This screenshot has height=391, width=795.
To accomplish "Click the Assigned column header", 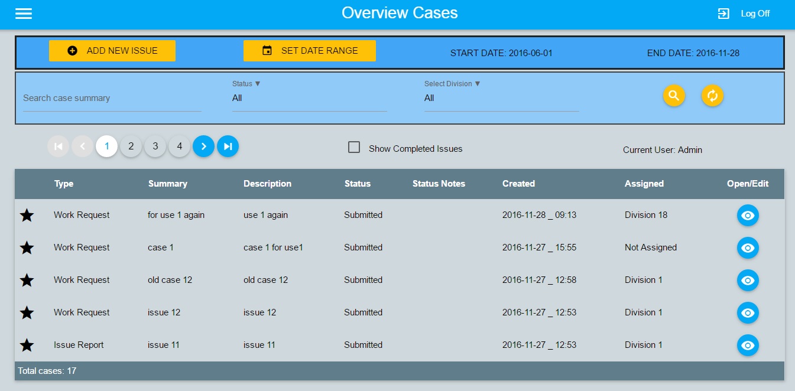I will point(644,184).
